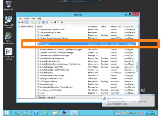Select Remote Access Auto Connection Manager
This screenshot has height=118, width=165.
(x=86, y=53)
